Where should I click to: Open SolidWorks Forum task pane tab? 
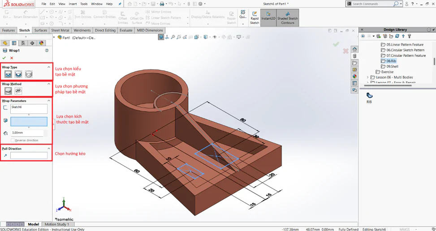(354, 90)
